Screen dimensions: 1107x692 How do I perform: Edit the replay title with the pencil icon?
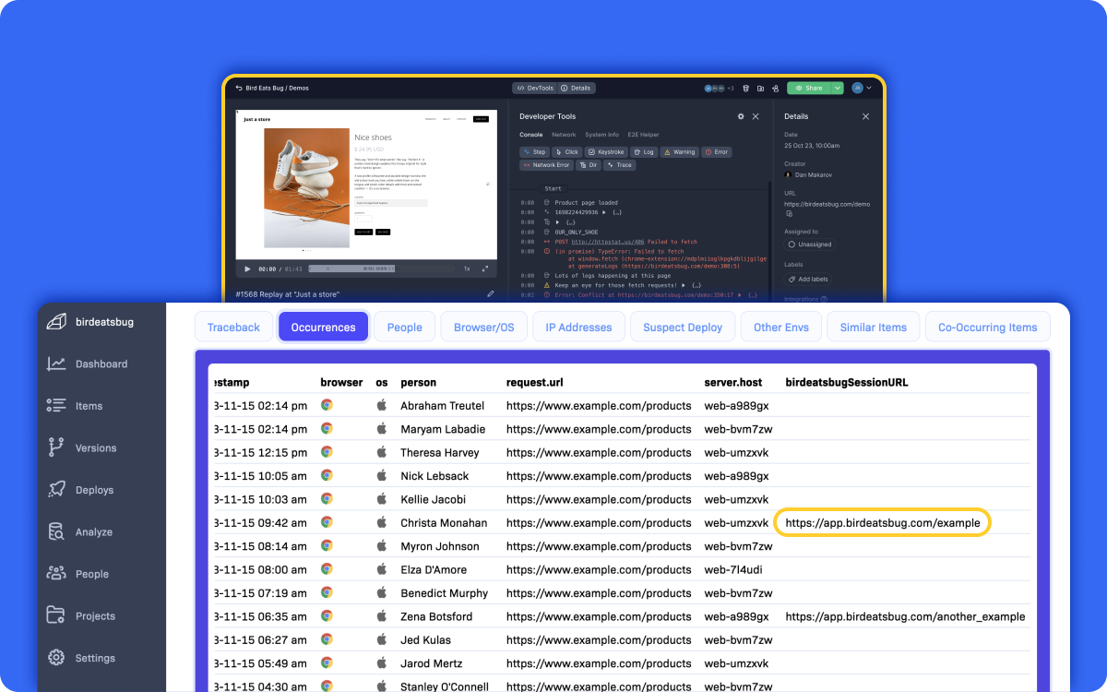(492, 295)
